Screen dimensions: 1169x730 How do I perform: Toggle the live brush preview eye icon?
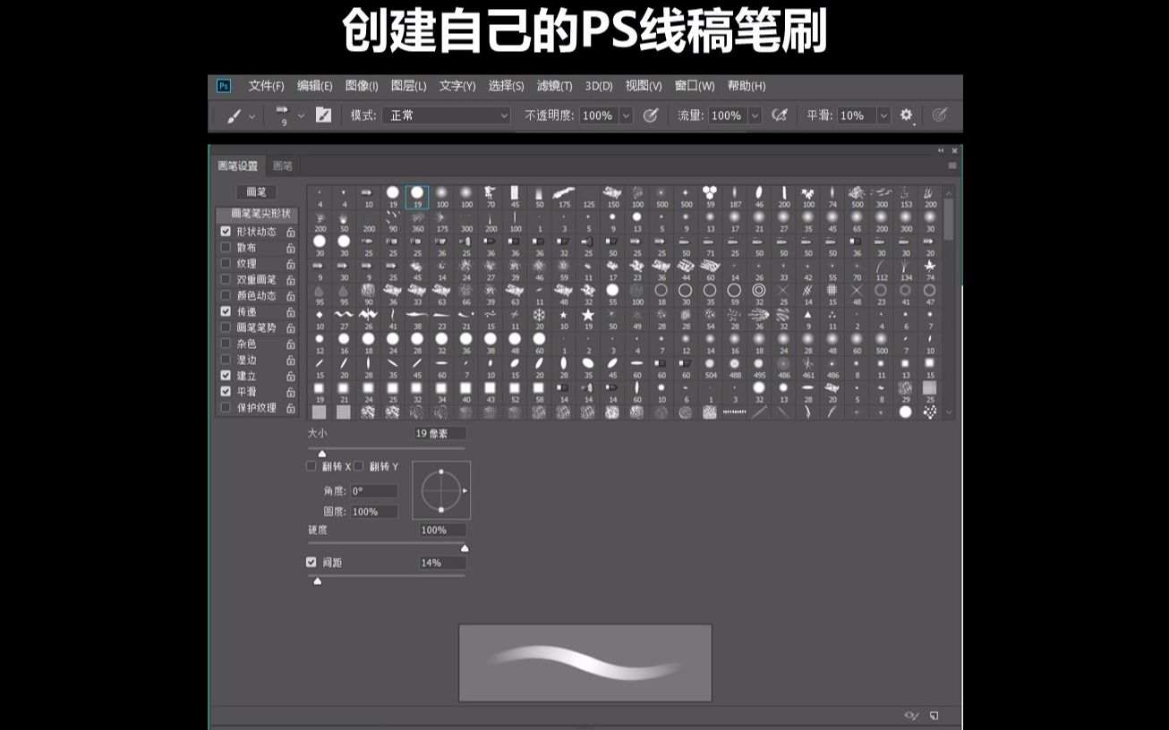pyautogui.click(x=911, y=715)
